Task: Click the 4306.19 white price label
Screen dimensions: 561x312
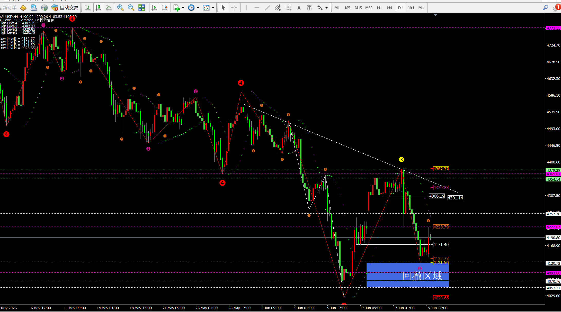Action: (437, 196)
